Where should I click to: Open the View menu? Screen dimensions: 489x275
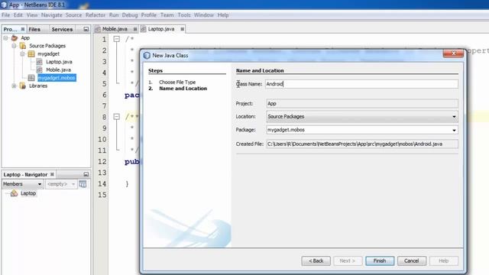[32, 15]
